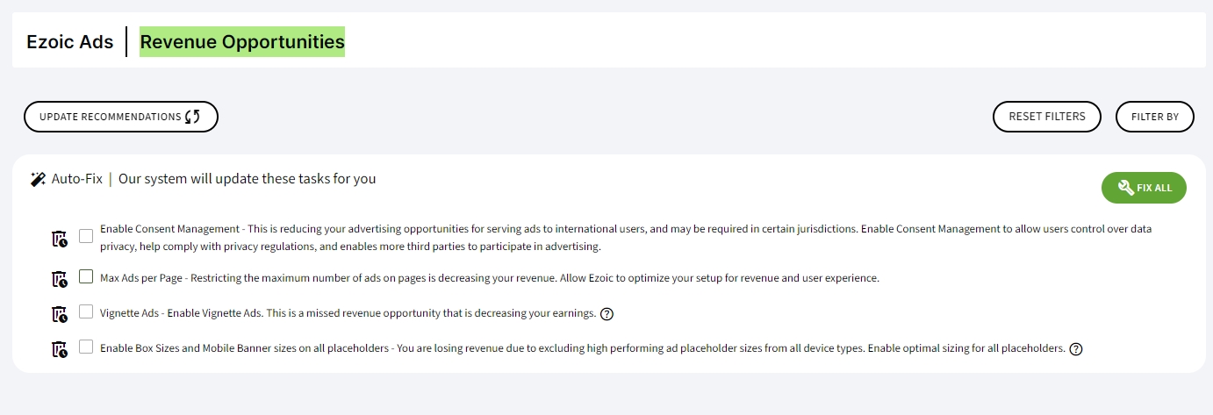The image size is (1213, 415).
Task: Click the magic wand Auto-Fix icon
Action: 38,179
